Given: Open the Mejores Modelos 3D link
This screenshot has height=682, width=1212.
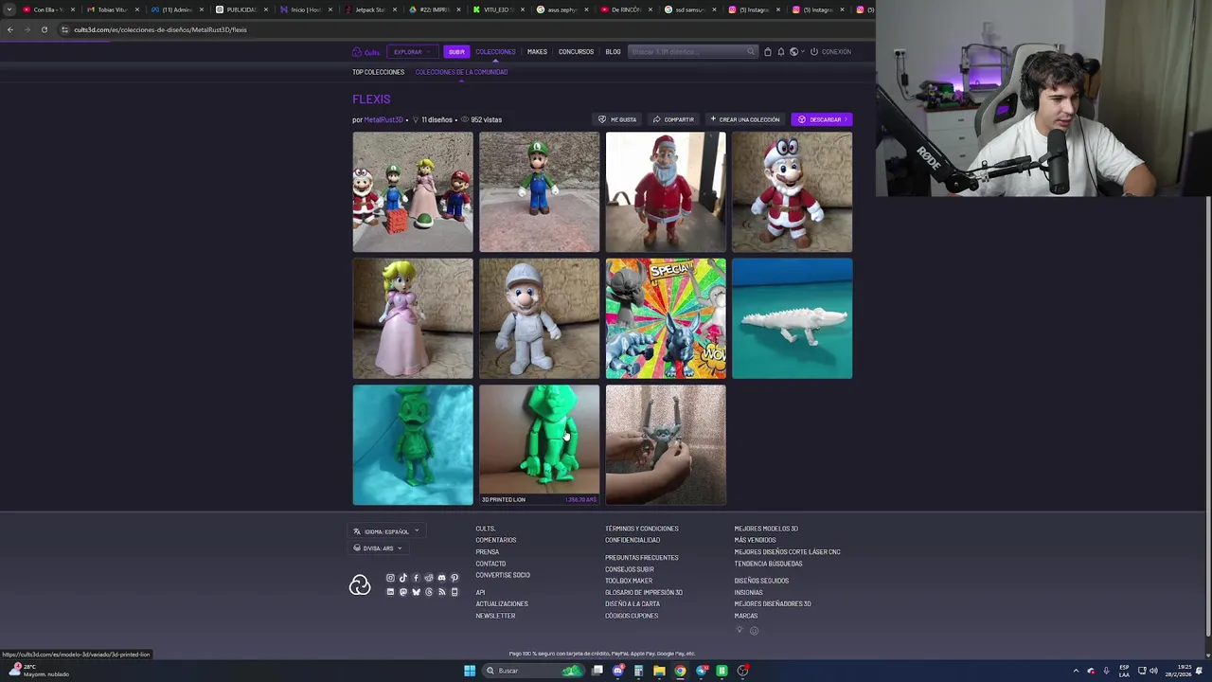Looking at the screenshot, I should pyautogui.click(x=766, y=529).
